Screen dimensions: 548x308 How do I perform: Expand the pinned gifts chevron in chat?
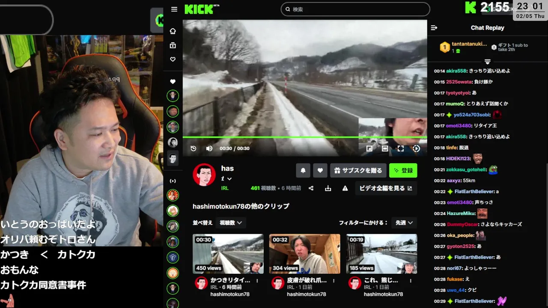coord(487,62)
